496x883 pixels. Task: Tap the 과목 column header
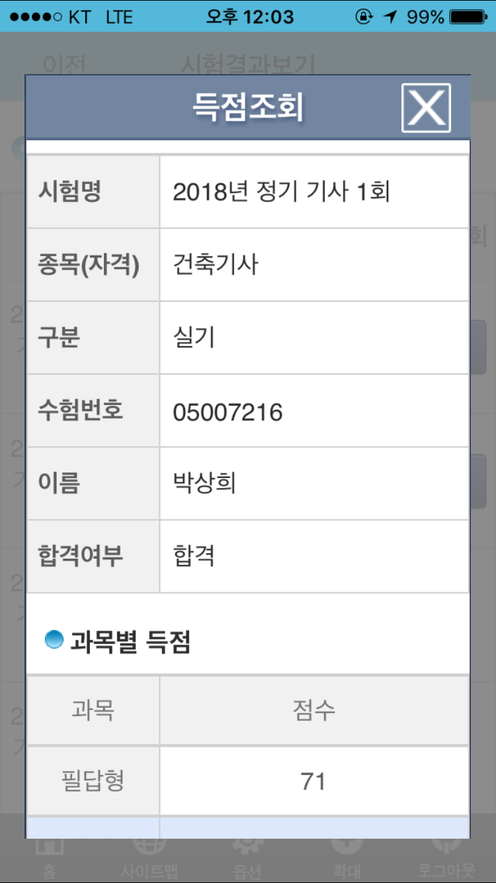tap(93, 710)
